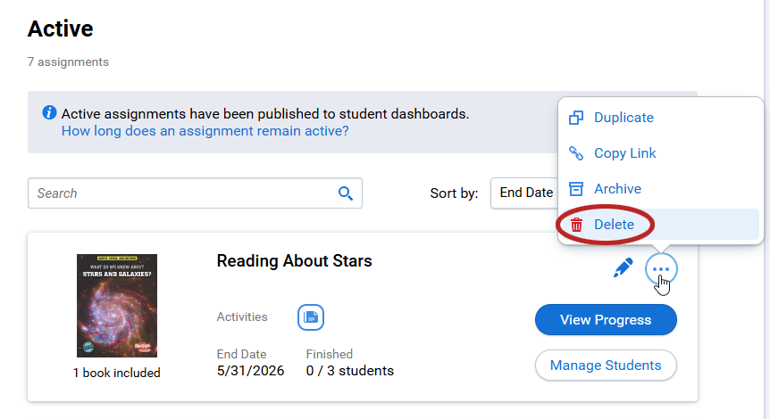
Task: Click the Finished label
Action: coord(330,354)
